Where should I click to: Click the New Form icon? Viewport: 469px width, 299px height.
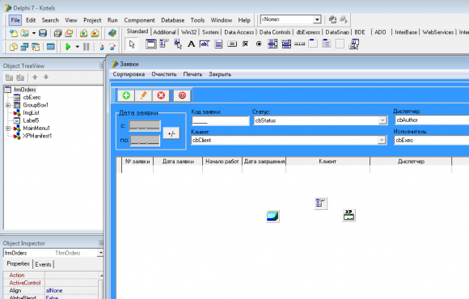(51, 47)
